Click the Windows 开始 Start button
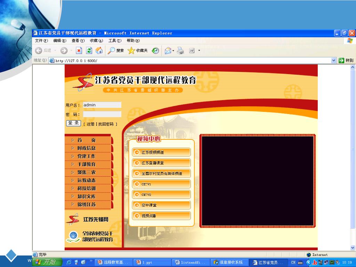Screen dimensions: 356x267 (47, 262)
